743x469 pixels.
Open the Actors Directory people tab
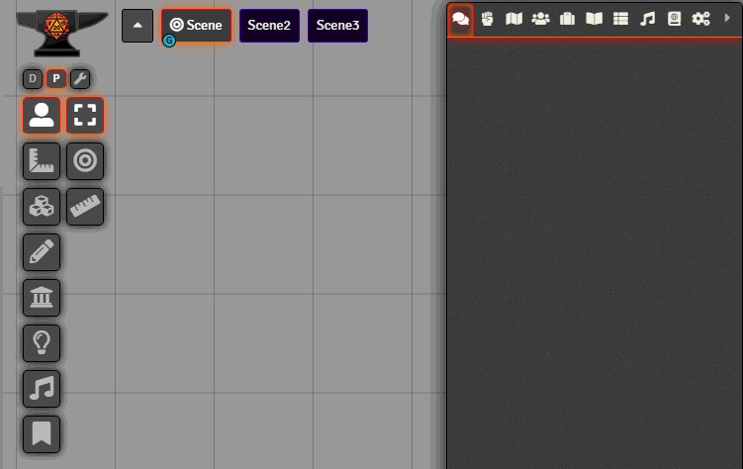pyautogui.click(x=540, y=19)
